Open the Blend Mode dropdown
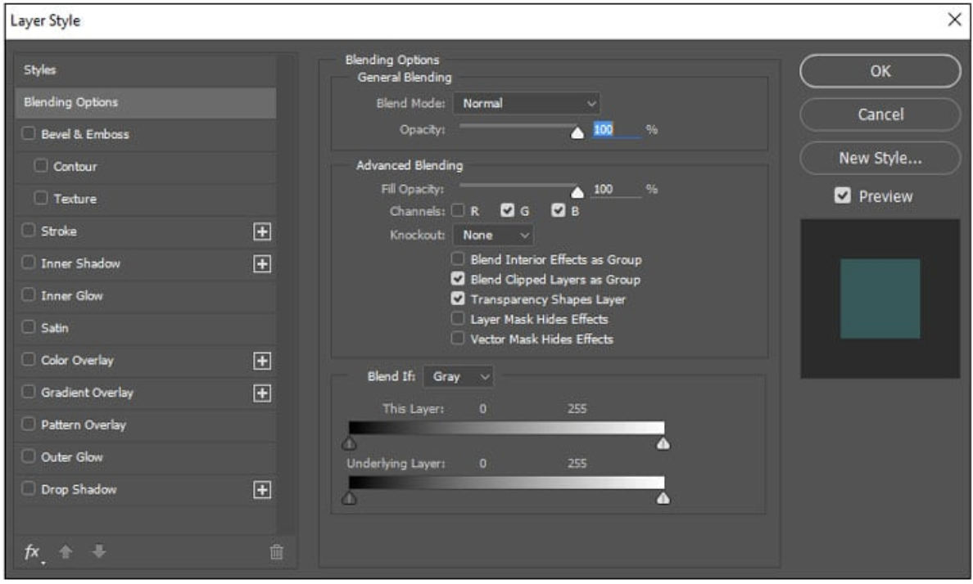Image resolution: width=973 pixels, height=584 pixels. pos(527,104)
